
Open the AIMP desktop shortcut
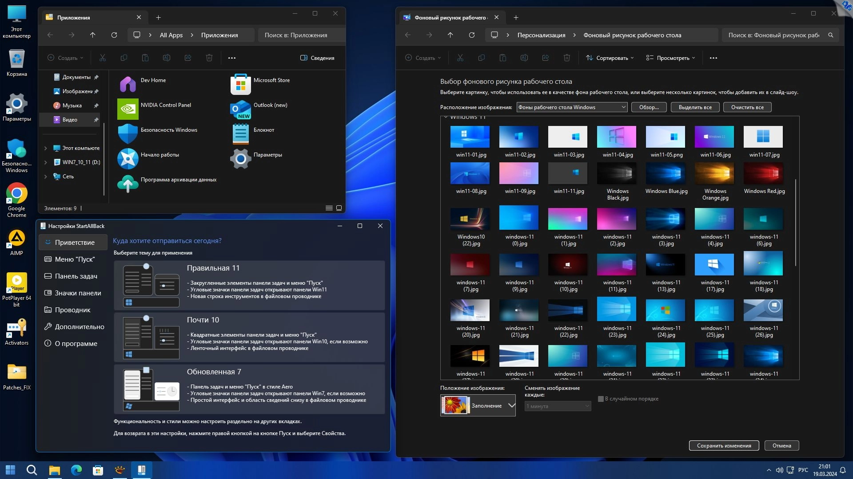tap(16, 239)
